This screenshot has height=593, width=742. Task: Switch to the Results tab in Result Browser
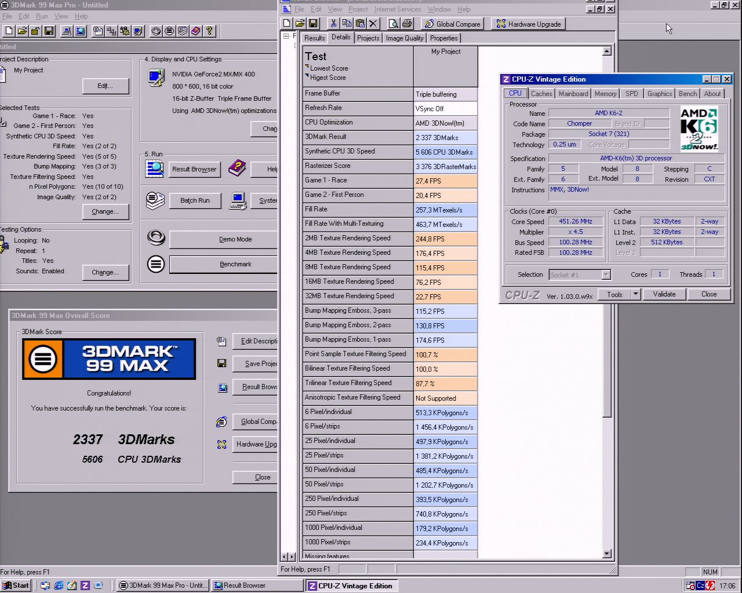314,38
